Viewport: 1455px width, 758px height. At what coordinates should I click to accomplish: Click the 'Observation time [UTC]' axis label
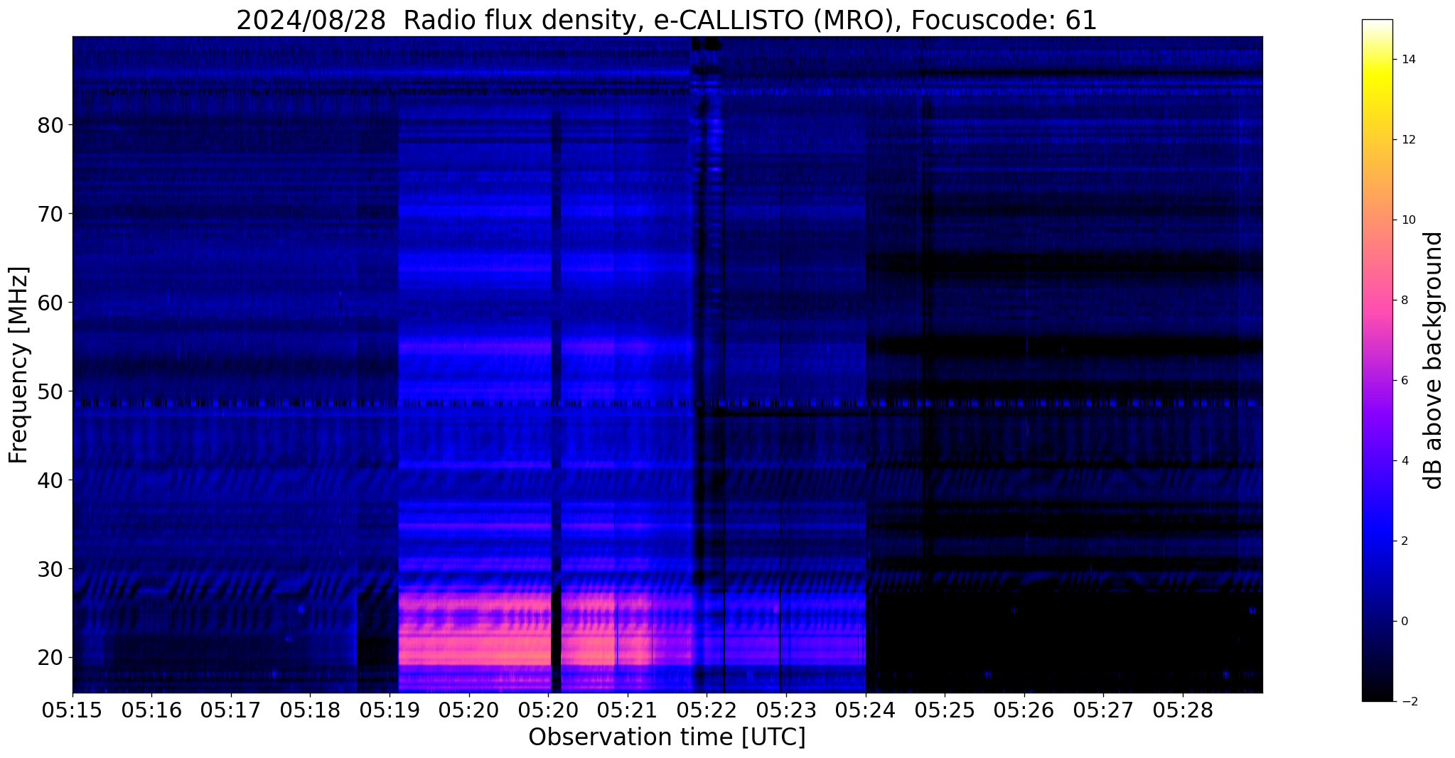[x=667, y=737]
